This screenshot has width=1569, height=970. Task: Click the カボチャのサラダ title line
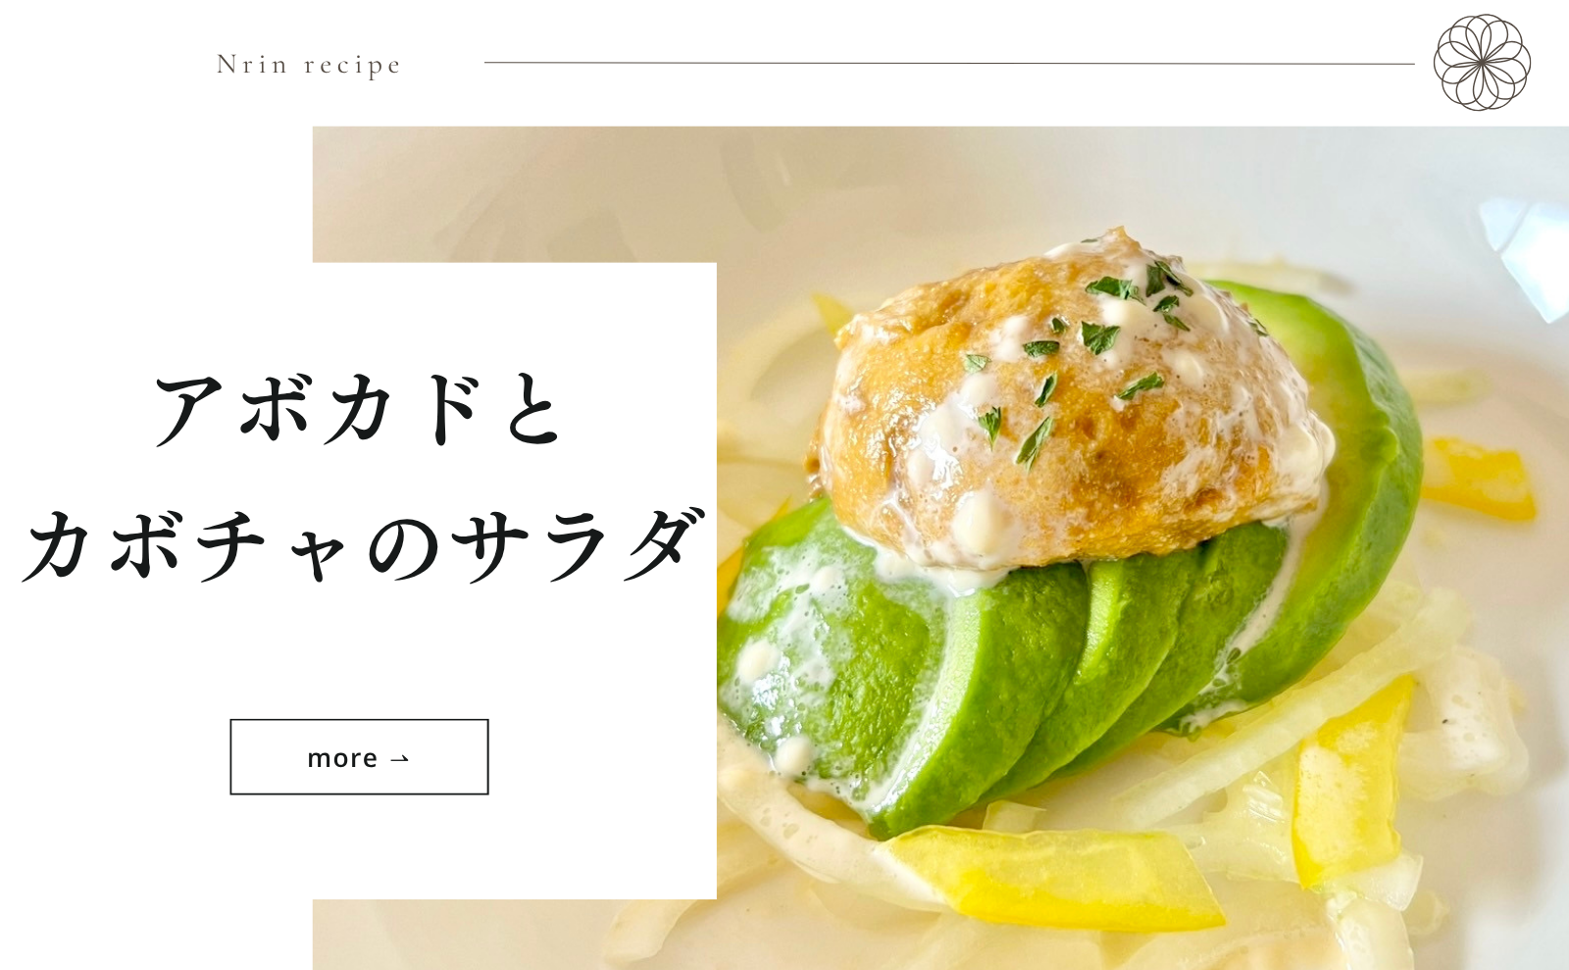pyautogui.click(x=362, y=544)
